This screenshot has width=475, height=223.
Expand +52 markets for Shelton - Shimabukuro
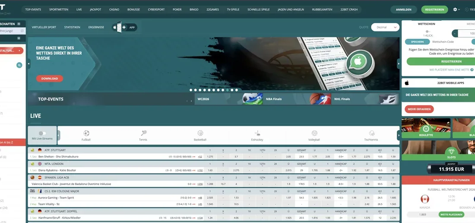point(199,157)
